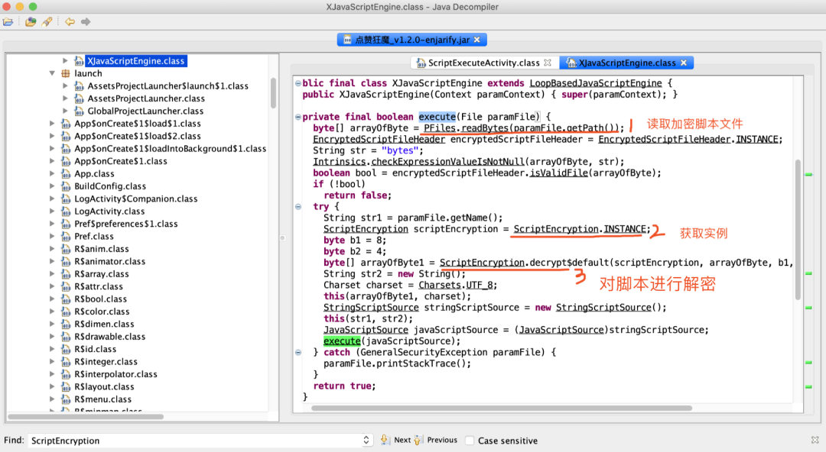The height and width of the screenshot is (452, 826).
Task: Collapse the try block fold marker
Action: click(x=298, y=207)
